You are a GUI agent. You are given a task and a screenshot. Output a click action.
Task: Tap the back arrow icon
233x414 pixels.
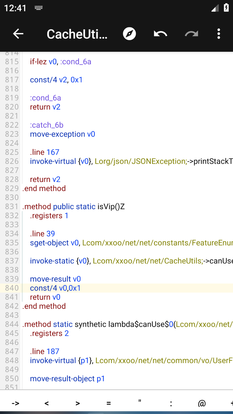pos(18,34)
